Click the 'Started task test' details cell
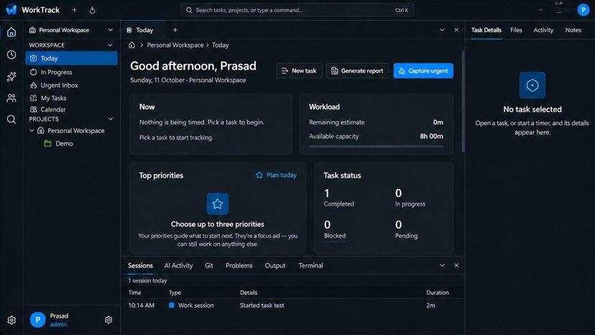Image resolution: width=595 pixels, height=335 pixels. pyautogui.click(x=262, y=305)
